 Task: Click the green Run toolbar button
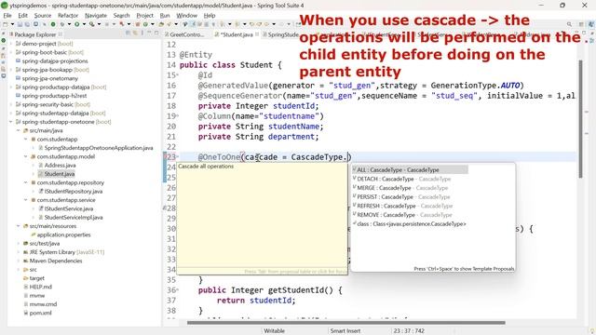[76, 24]
